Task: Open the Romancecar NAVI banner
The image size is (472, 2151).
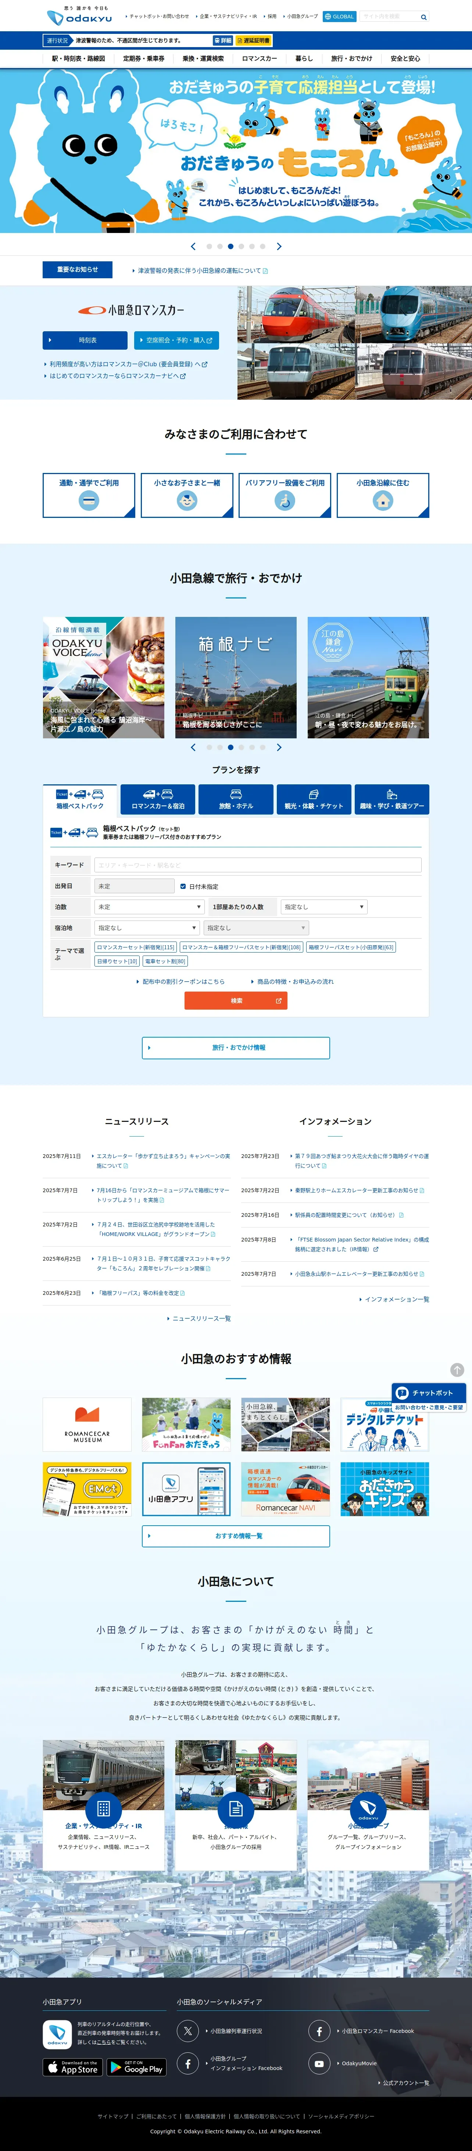Action: pos(285,1489)
